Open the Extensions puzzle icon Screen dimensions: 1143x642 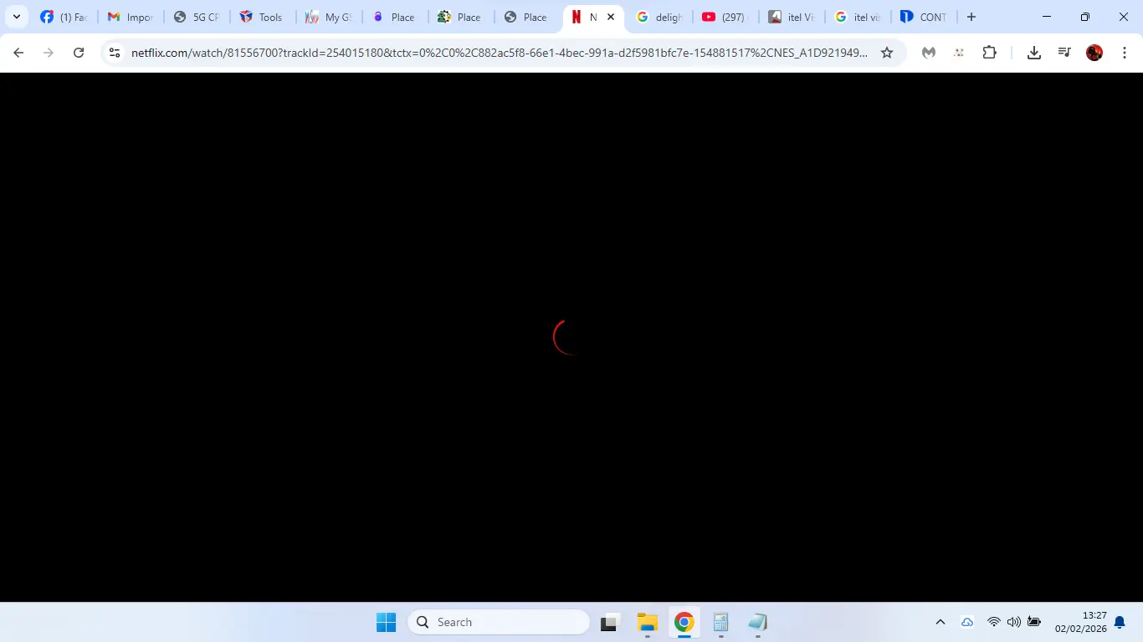pos(989,53)
